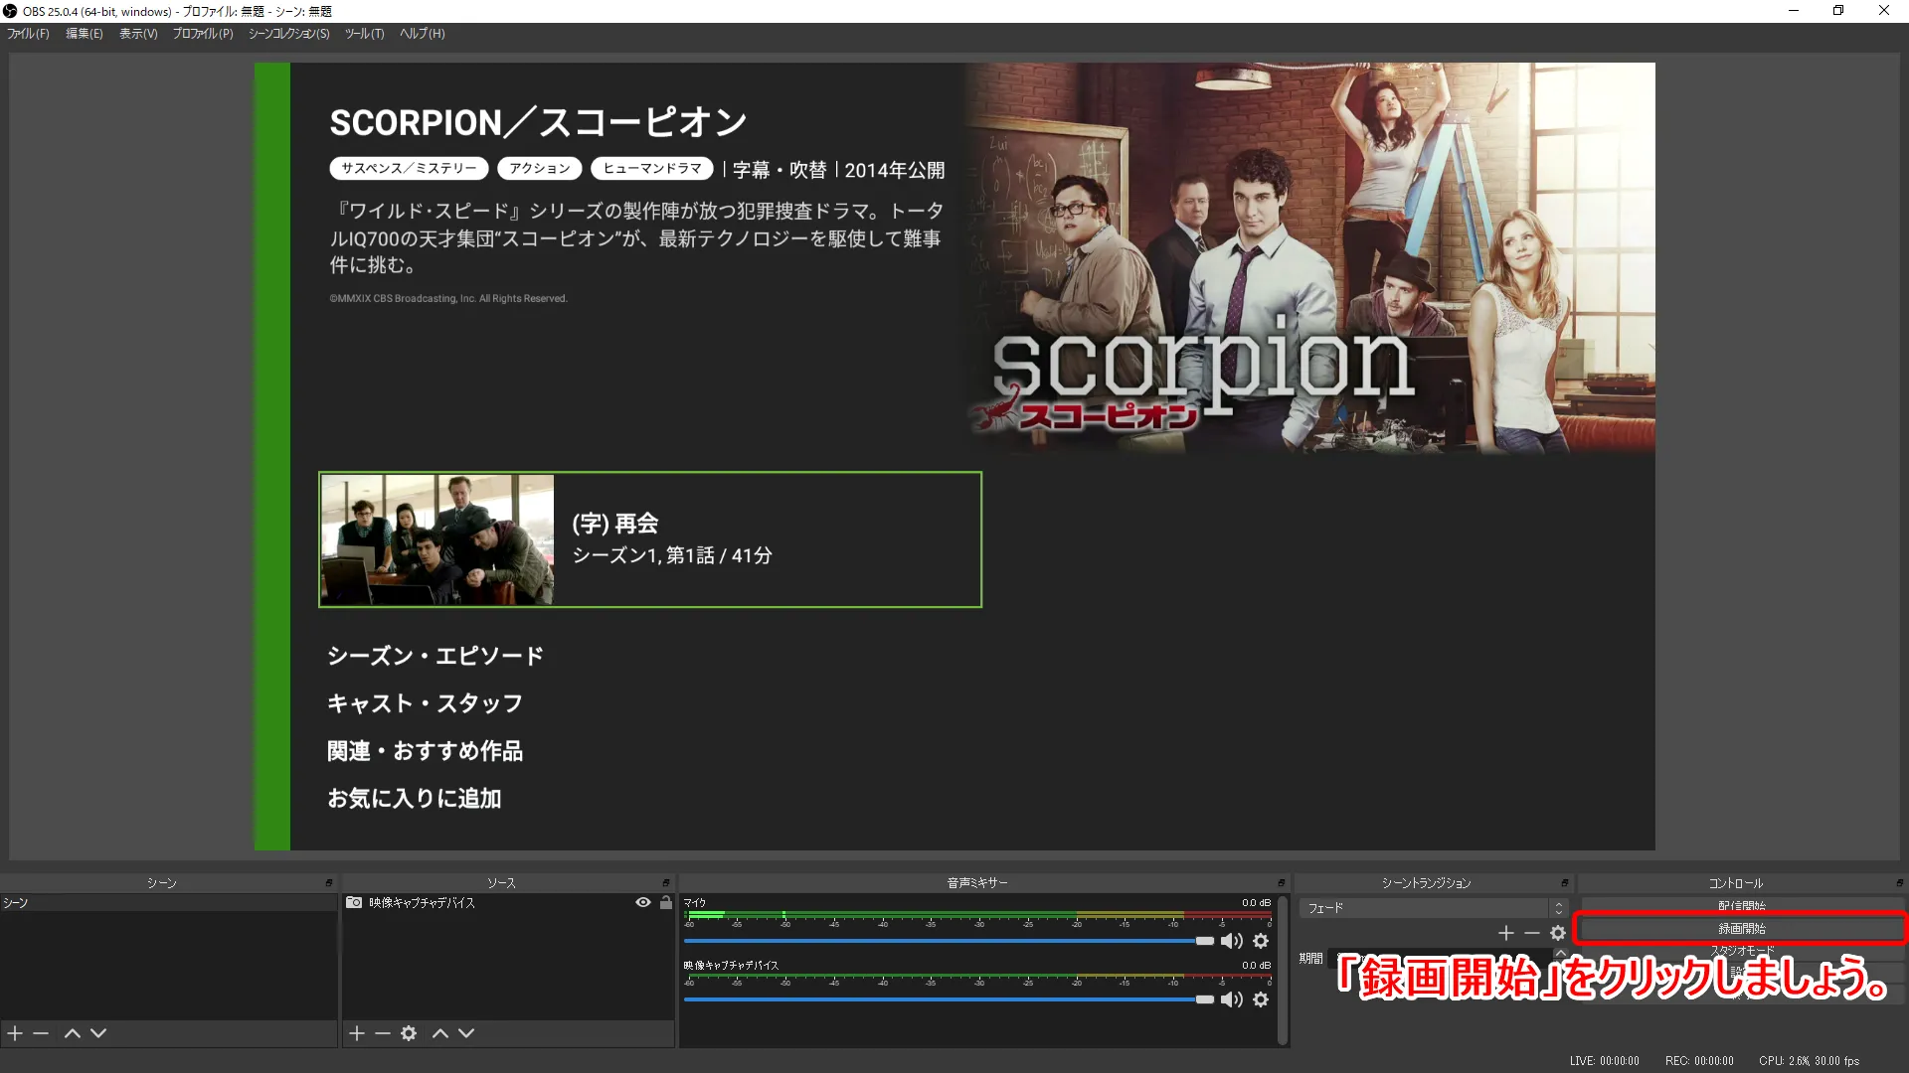The height and width of the screenshot is (1073, 1909).
Task: Undock the コントロール panel with float icon
Action: point(1900,882)
